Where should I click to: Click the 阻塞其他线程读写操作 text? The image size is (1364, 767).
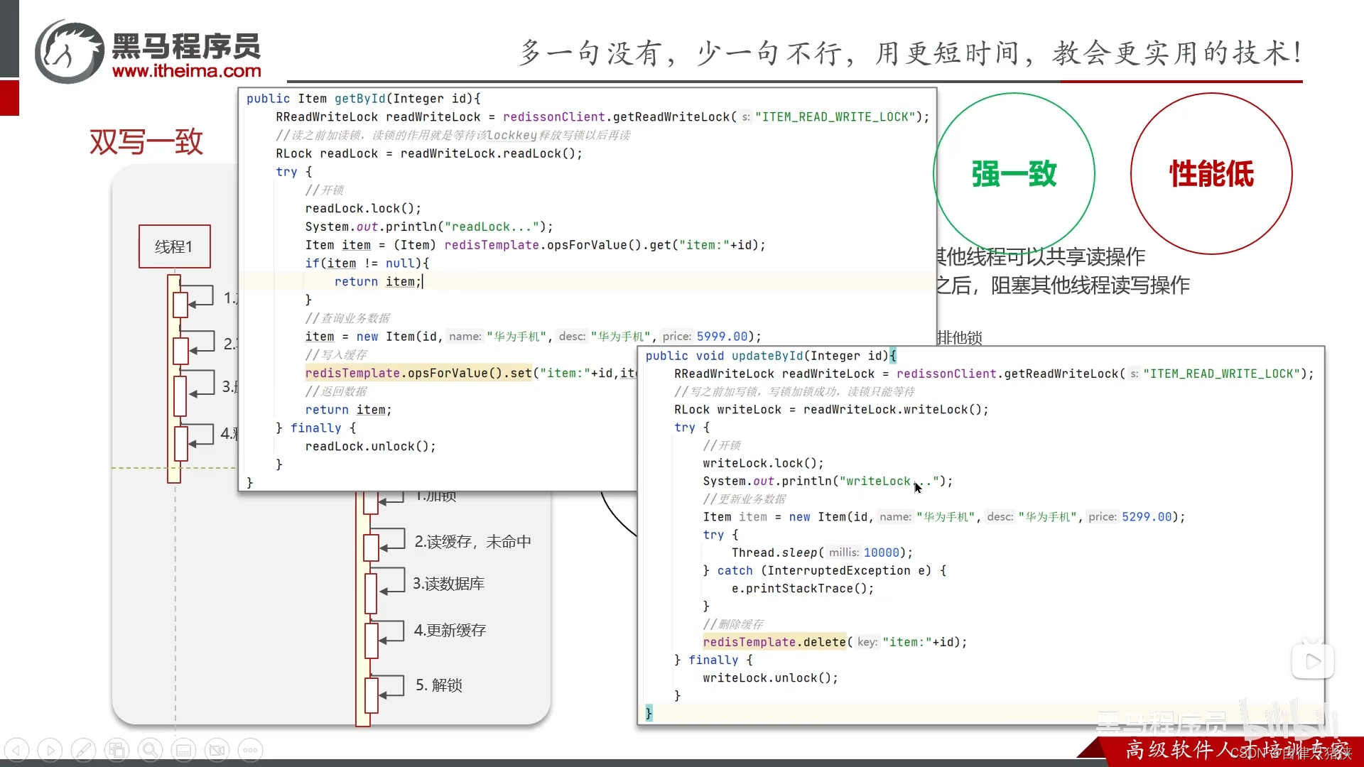coord(1090,285)
